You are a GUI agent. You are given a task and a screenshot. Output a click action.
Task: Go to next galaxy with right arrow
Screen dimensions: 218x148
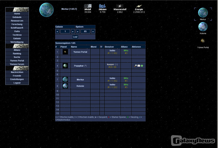tap(73, 31)
